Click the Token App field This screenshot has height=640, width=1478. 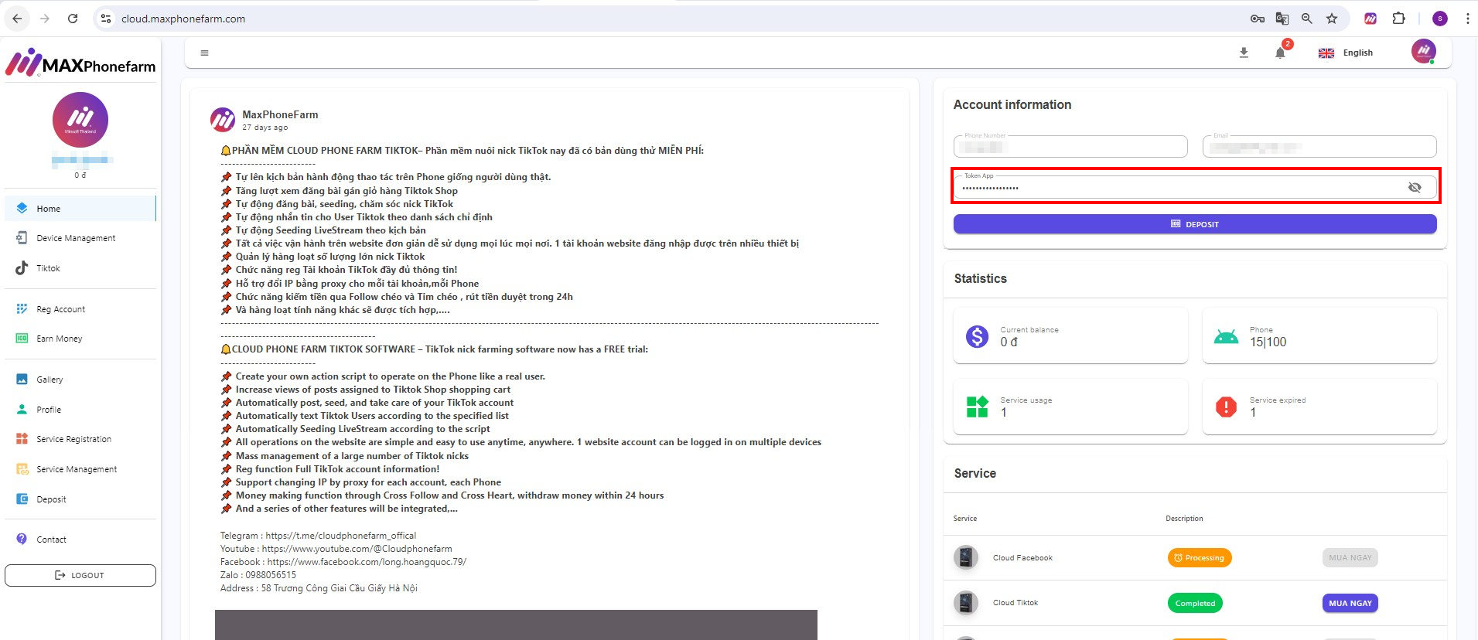click(x=1195, y=187)
